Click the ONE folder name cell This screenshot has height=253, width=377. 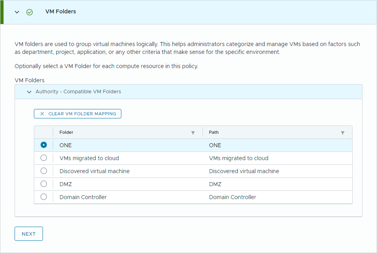point(65,145)
